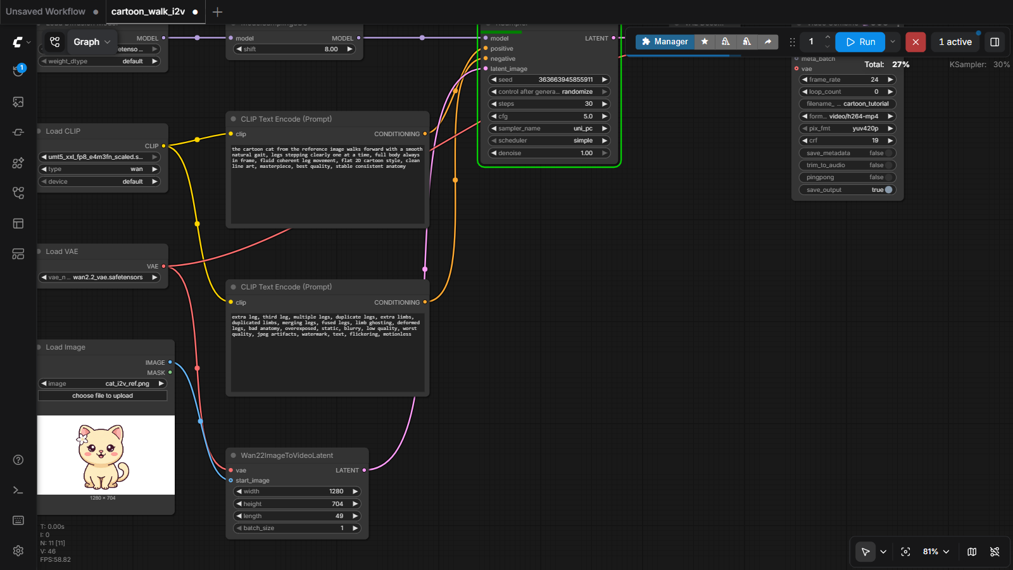Image resolution: width=1013 pixels, height=570 pixels.
Task: Click the crf 19 value field
Action: coord(847,141)
